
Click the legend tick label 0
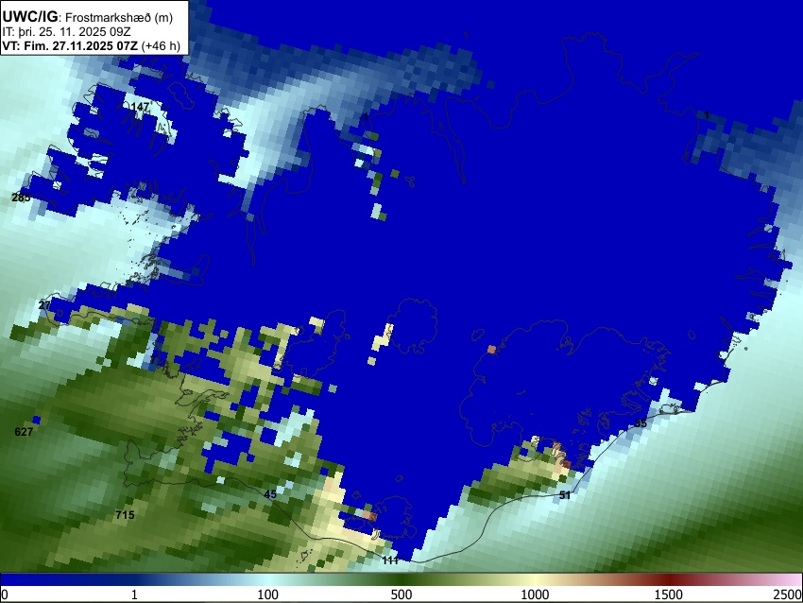tap(5, 594)
